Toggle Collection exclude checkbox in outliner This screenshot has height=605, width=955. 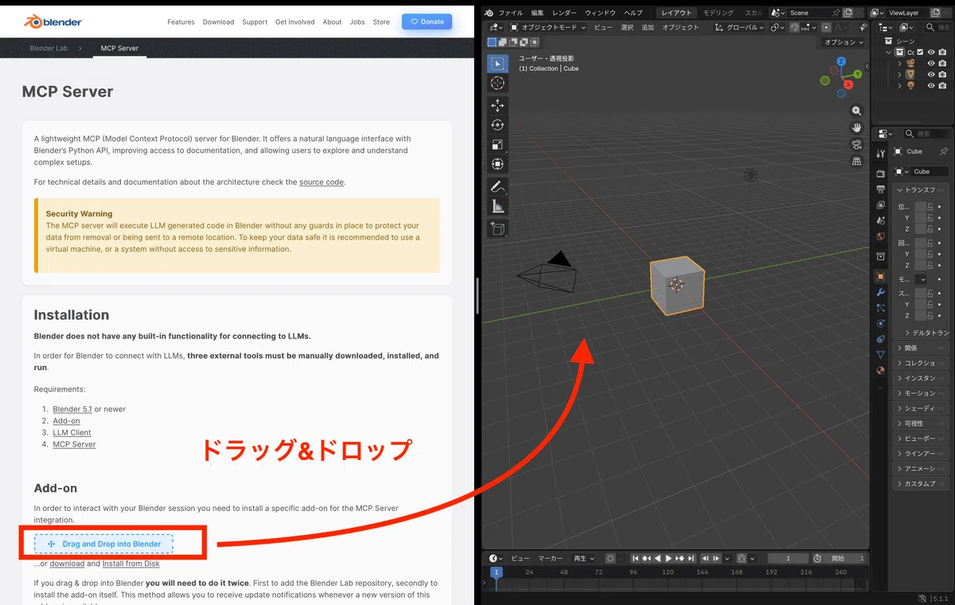(920, 53)
